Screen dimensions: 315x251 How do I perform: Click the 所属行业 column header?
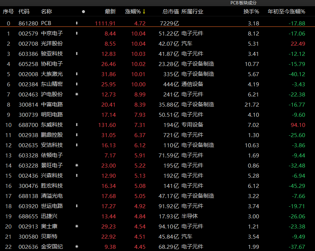pos(192,12)
